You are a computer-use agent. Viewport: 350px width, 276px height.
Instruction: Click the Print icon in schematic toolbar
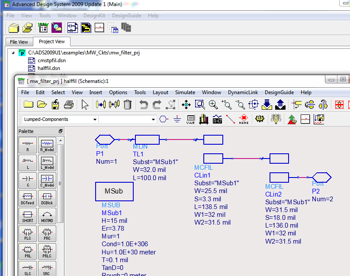coord(69,104)
